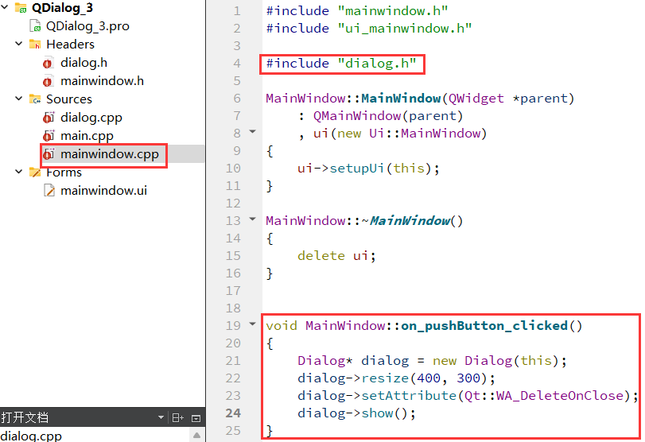The image size is (645, 442).
Task: Click QWidget in the constructor signature
Action: 476,99
